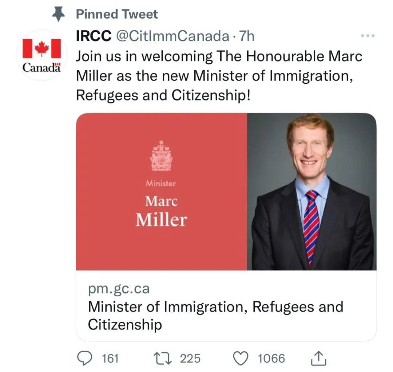Open the share icon for this tweet
The height and width of the screenshot is (372, 393).
318,358
